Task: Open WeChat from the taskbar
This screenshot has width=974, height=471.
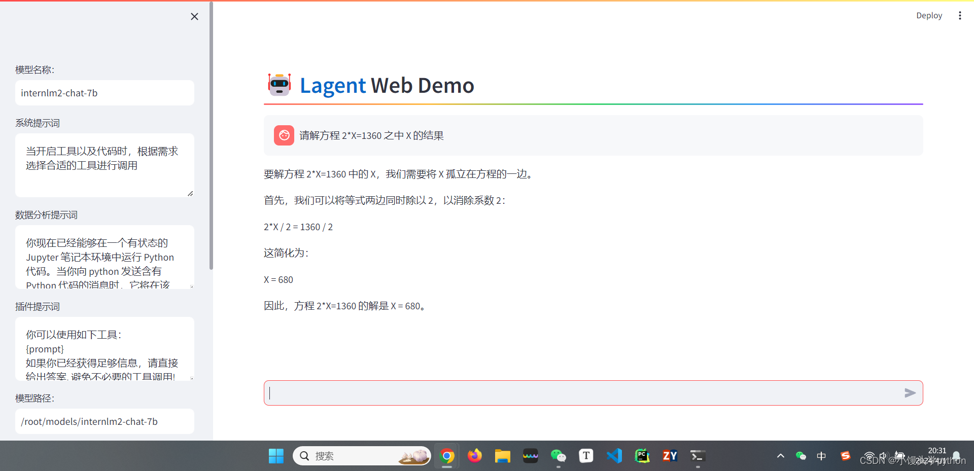Action: [x=559, y=456]
